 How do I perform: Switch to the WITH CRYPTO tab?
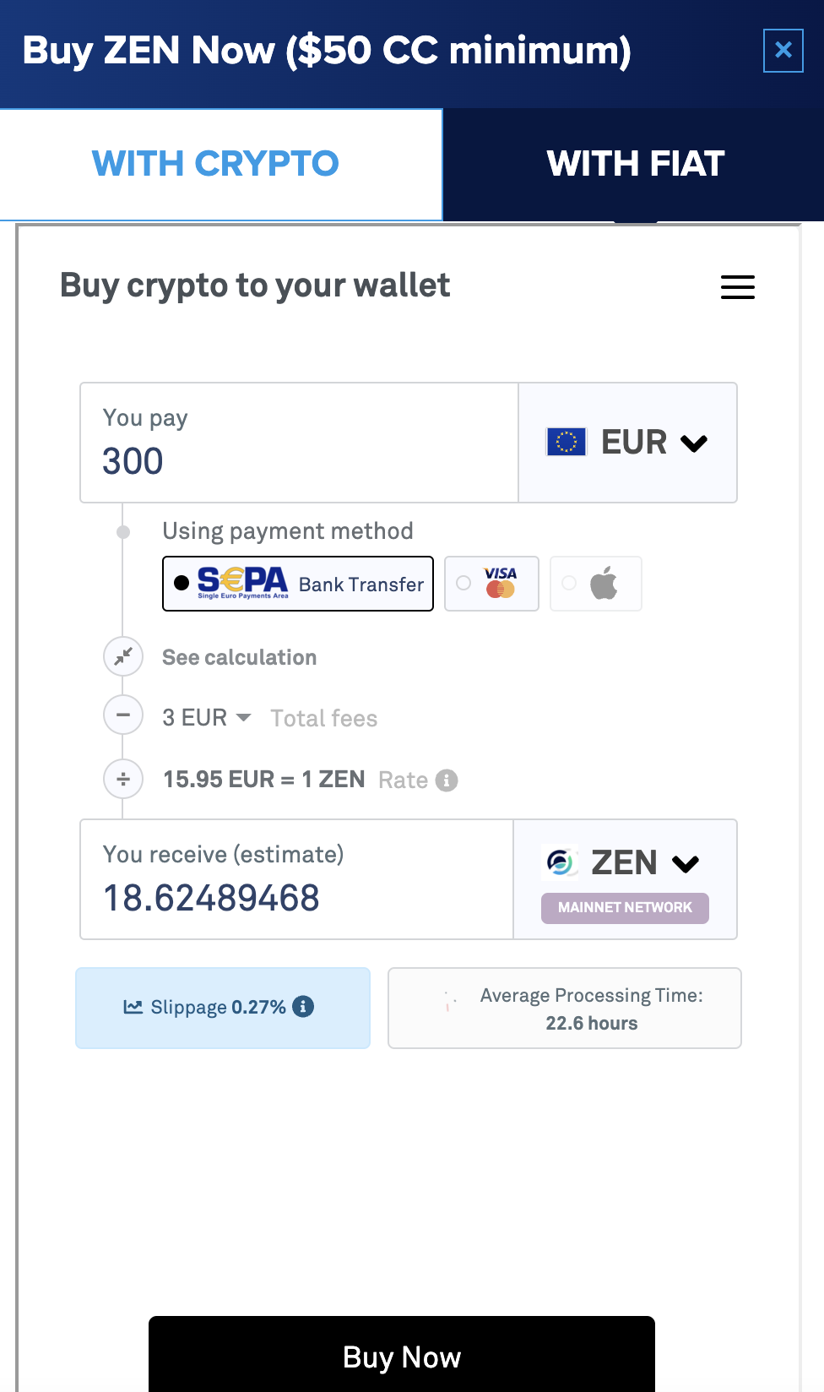pyautogui.click(x=216, y=164)
